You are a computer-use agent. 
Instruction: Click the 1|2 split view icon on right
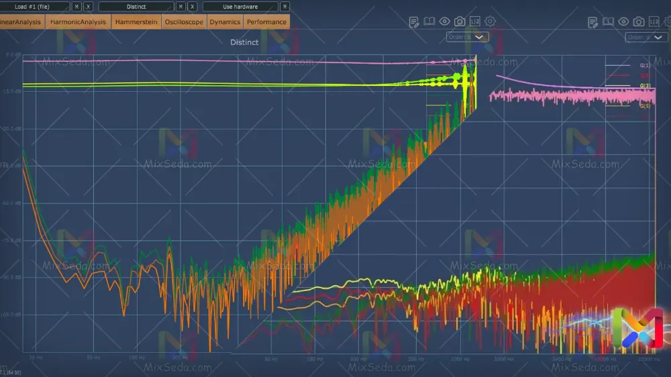point(654,22)
